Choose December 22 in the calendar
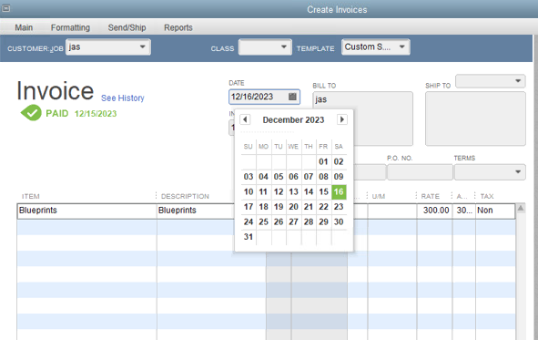The image size is (538, 340). coord(323,207)
